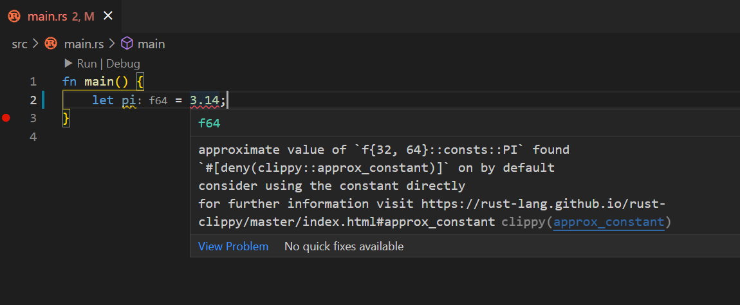Click the src breadcrumb folder
The width and height of the screenshot is (740, 305).
click(x=19, y=44)
